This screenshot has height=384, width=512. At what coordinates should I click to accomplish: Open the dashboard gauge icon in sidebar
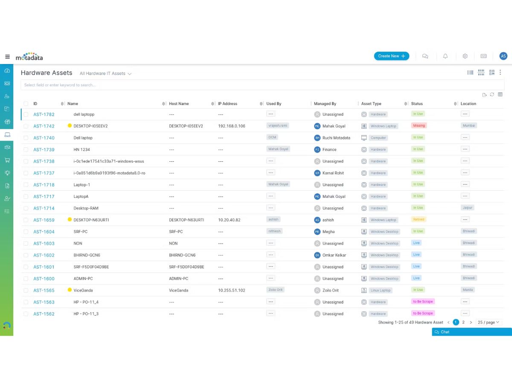[7, 71]
